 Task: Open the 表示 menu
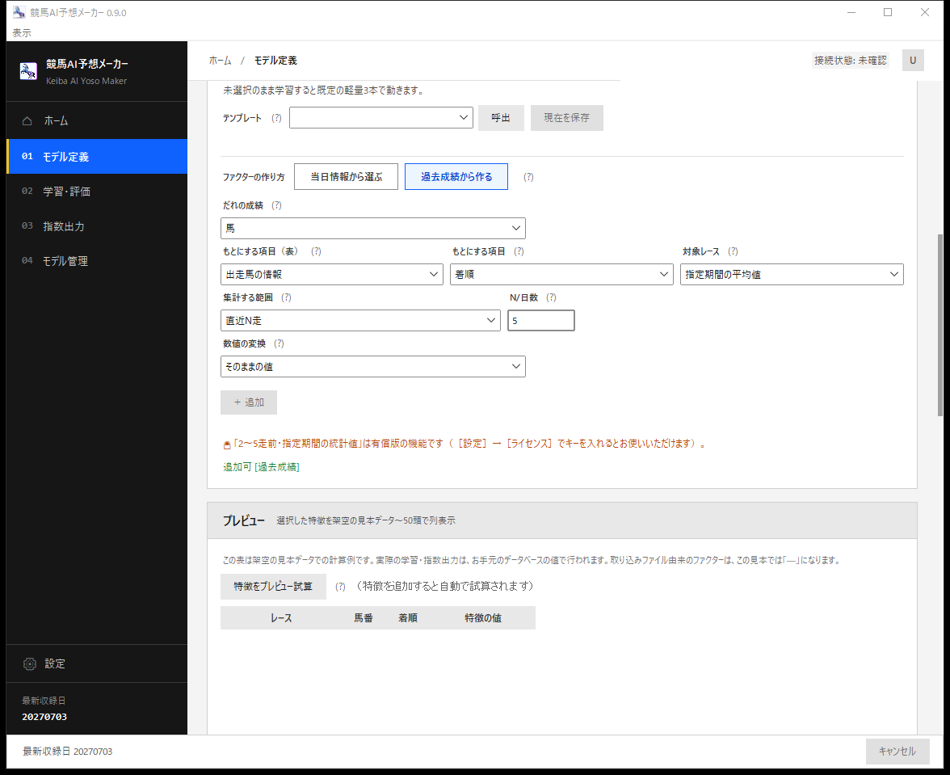click(x=22, y=32)
